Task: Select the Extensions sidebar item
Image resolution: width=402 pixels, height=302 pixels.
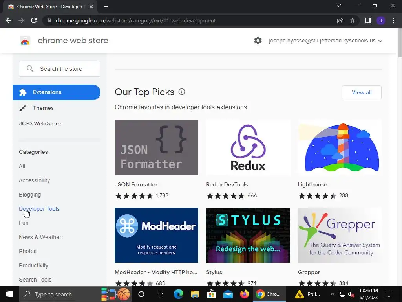Action: pyautogui.click(x=57, y=92)
